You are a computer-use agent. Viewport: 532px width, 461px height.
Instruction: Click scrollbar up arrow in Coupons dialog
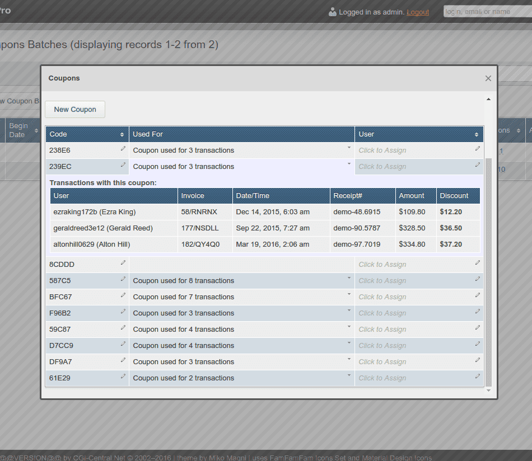(x=488, y=100)
